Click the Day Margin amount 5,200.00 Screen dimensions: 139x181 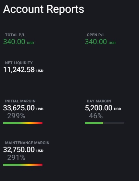[99, 108]
